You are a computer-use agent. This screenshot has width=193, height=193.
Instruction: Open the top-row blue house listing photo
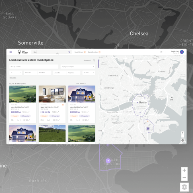[x=82, y=94]
